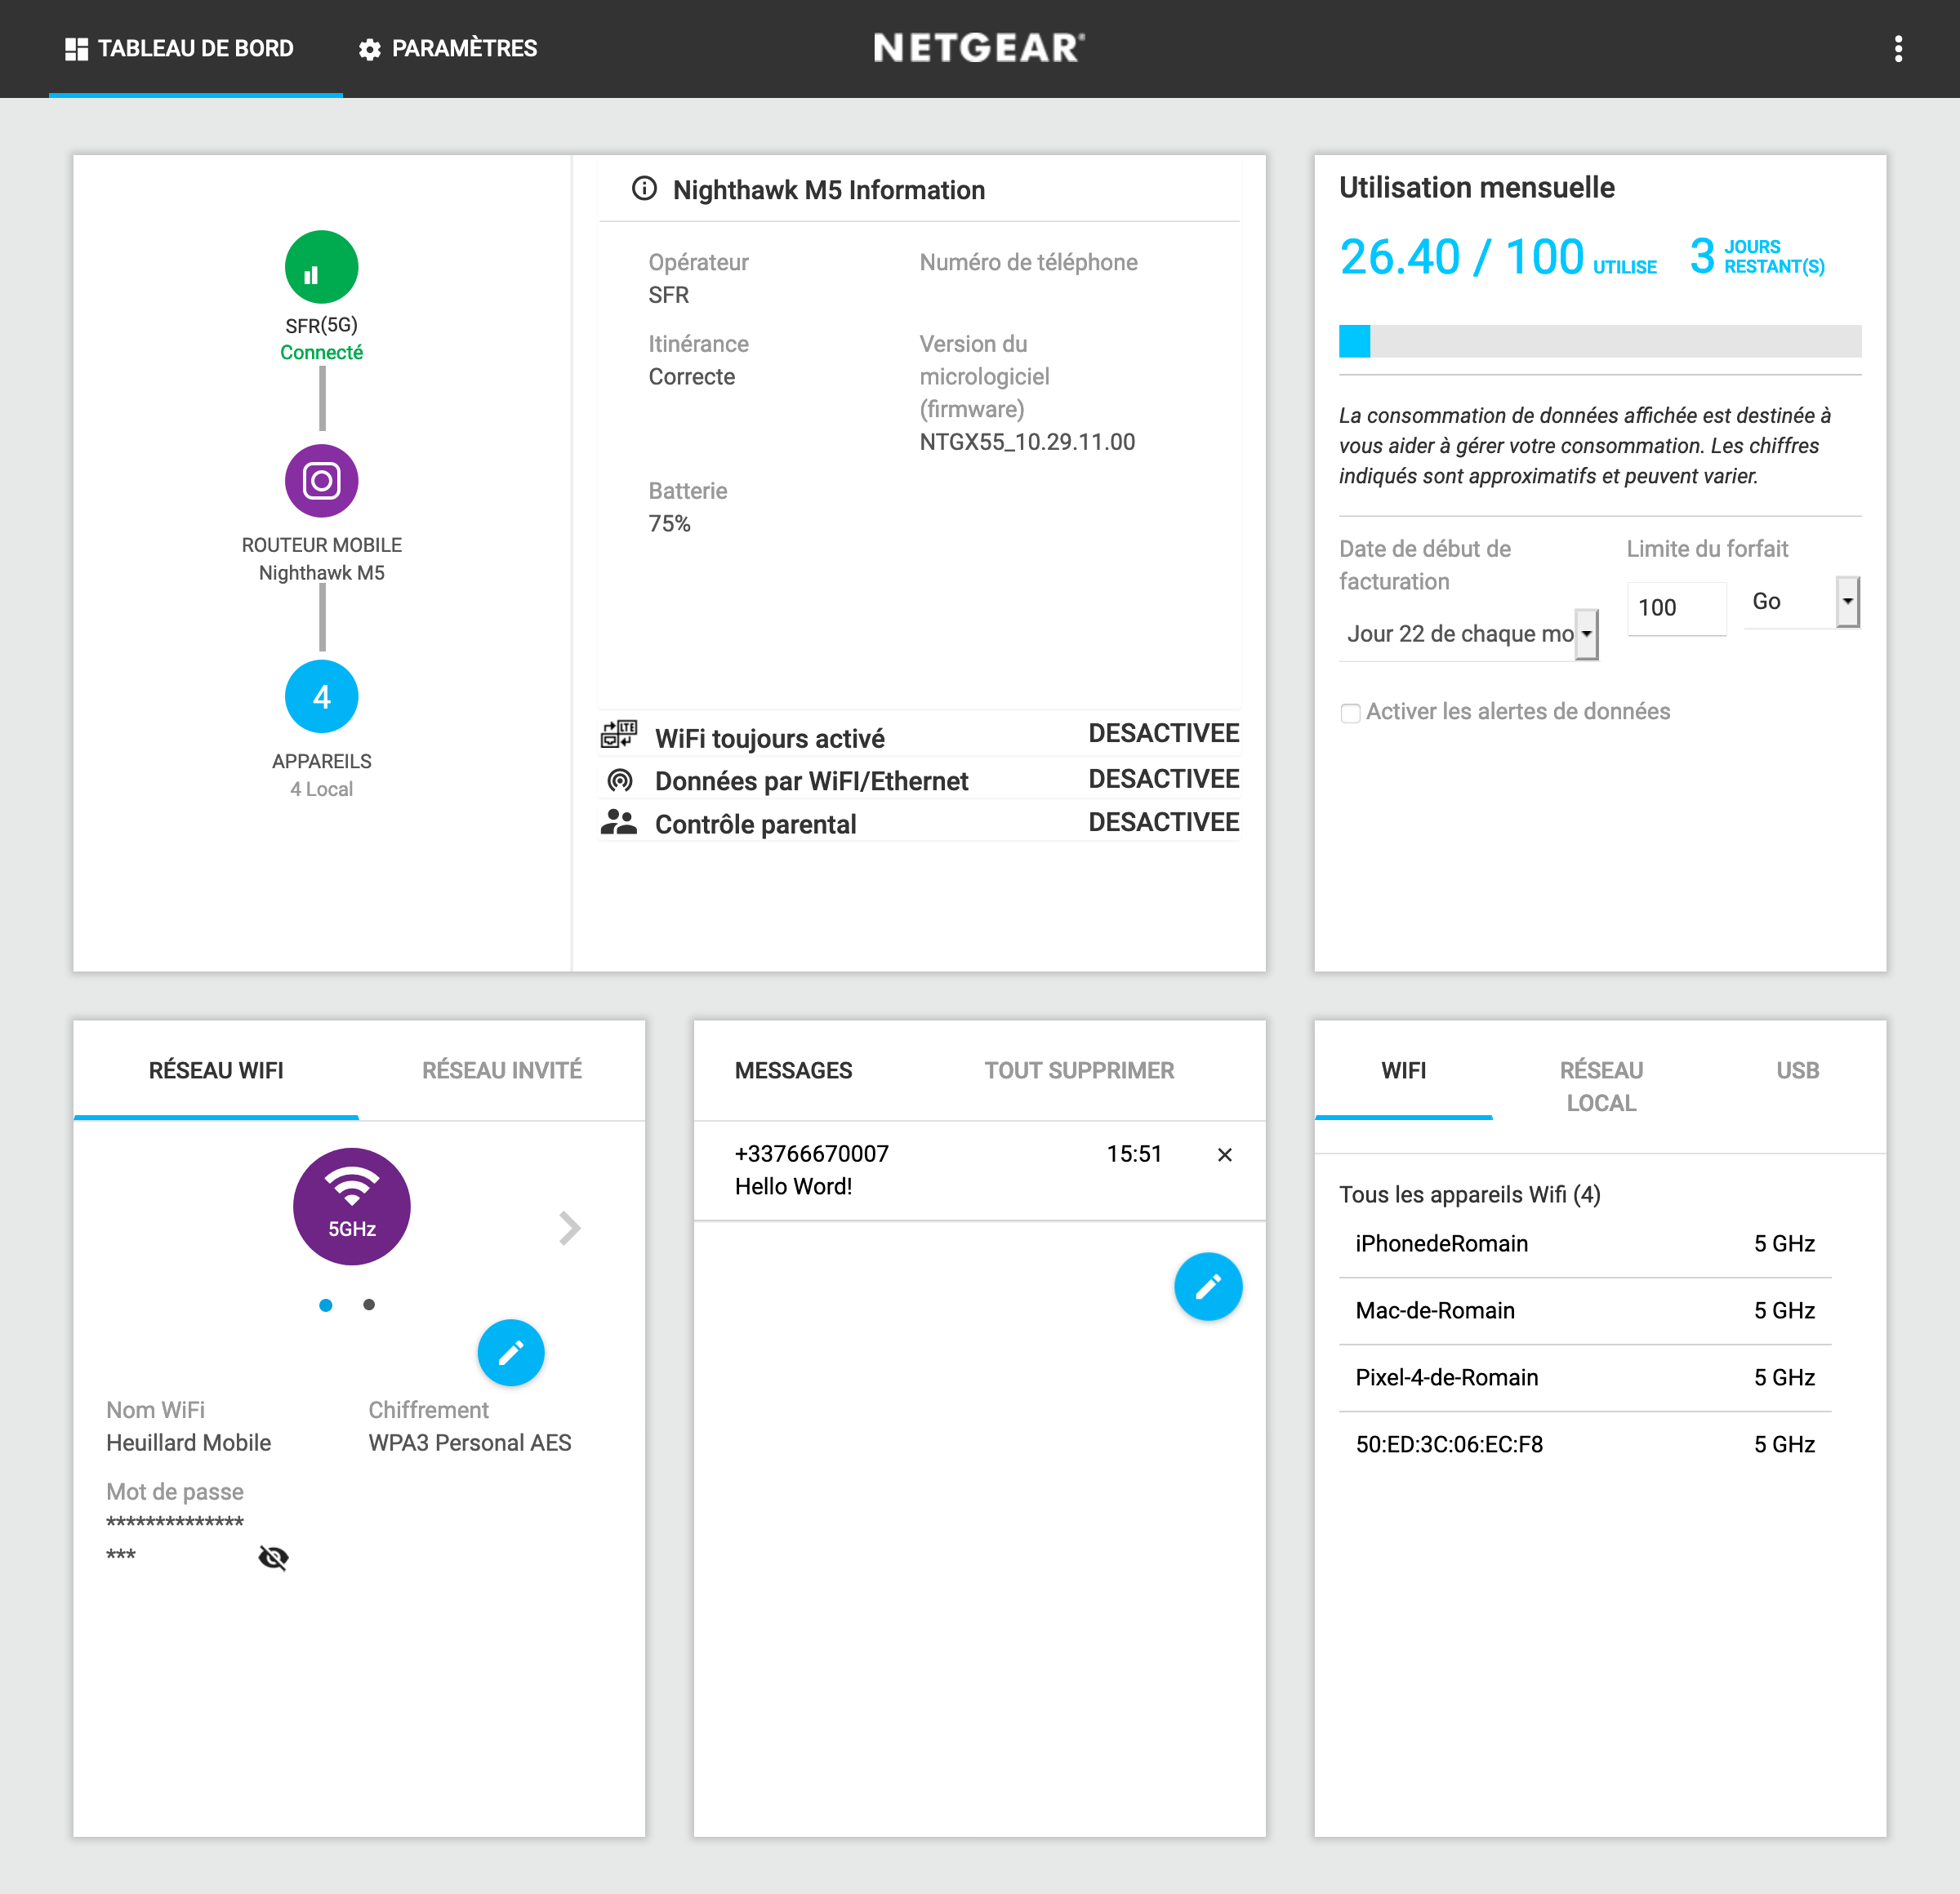Open the PARAMÈTRES tab
This screenshot has height=1894, width=1960.
pyautogui.click(x=448, y=48)
